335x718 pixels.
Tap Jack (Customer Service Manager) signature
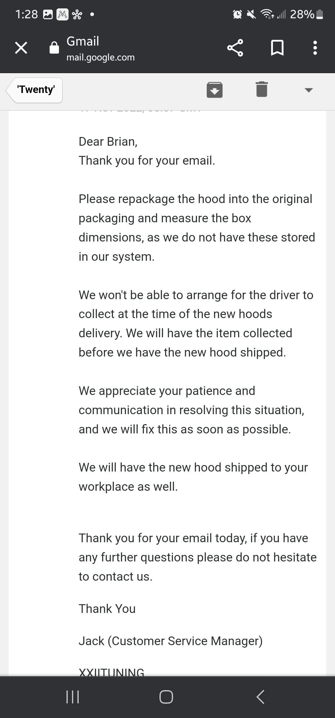pos(171,641)
